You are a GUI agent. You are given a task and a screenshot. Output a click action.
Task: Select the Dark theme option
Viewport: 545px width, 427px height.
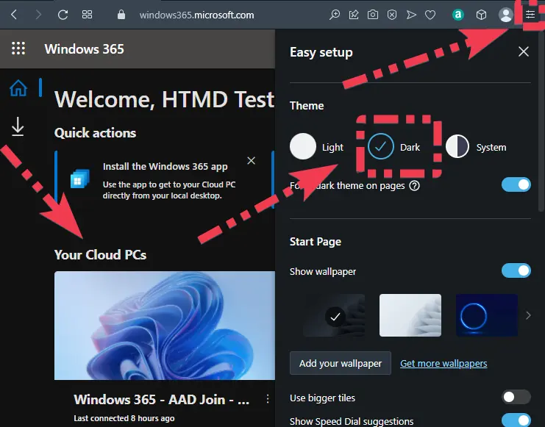(393, 146)
